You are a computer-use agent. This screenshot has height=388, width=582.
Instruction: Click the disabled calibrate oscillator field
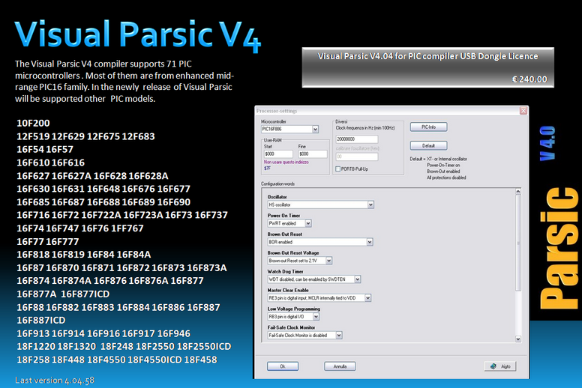[x=357, y=157]
